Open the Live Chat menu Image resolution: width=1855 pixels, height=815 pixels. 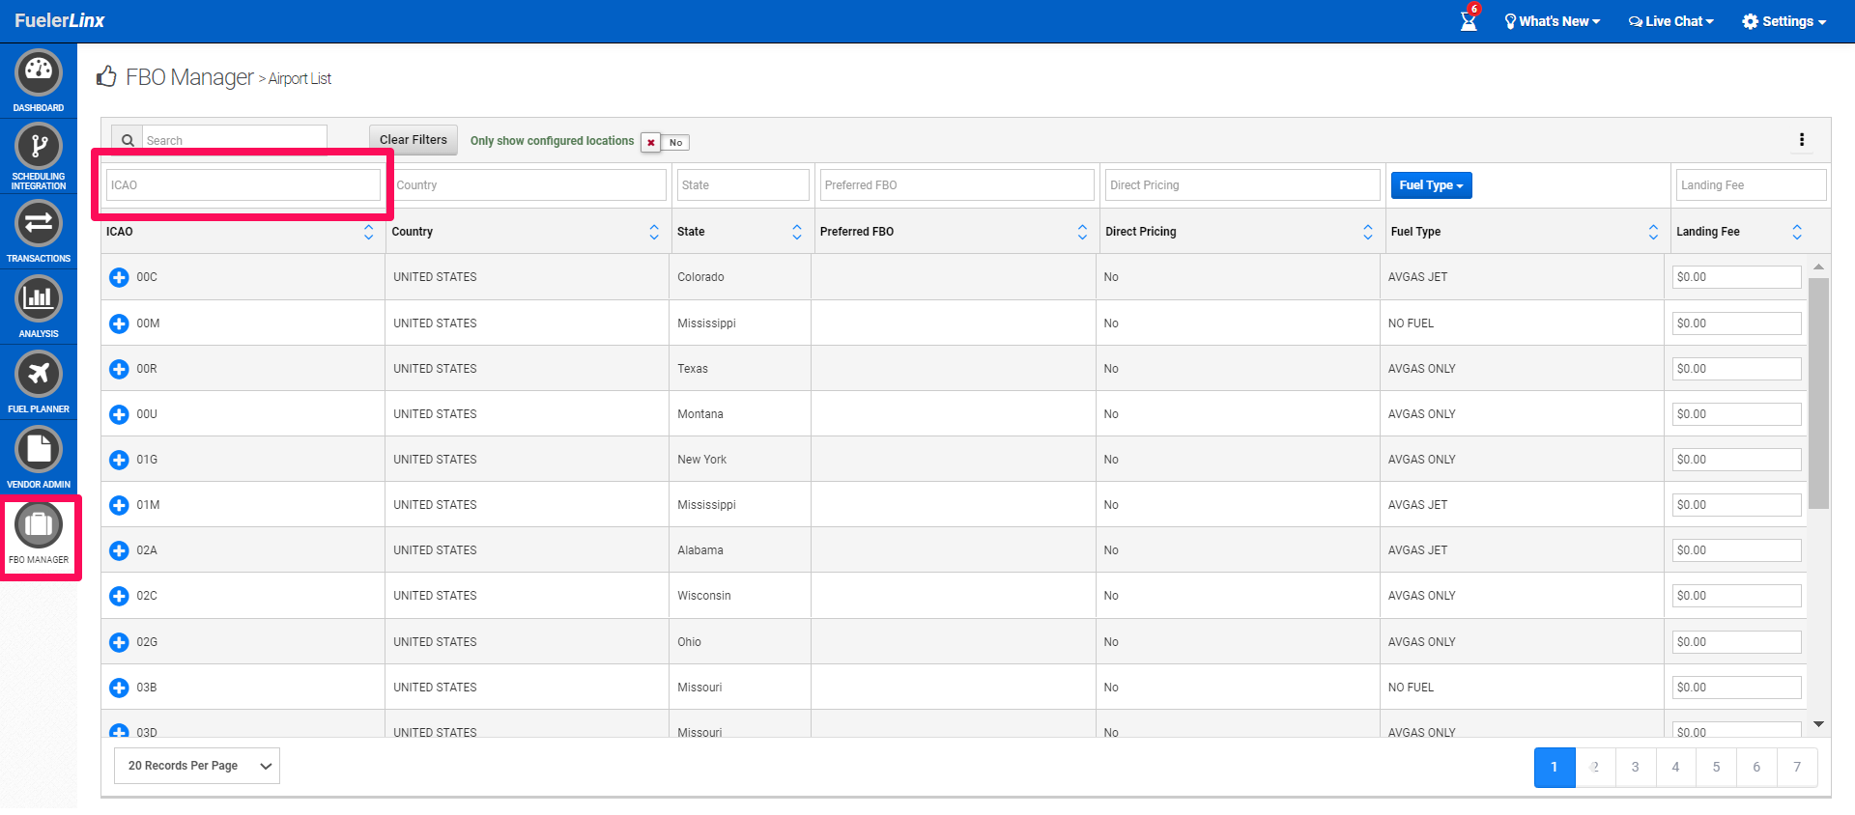1671,21
